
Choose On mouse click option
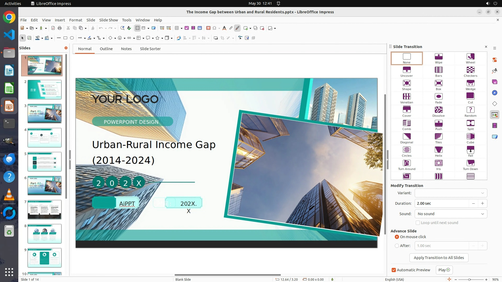pos(397,237)
